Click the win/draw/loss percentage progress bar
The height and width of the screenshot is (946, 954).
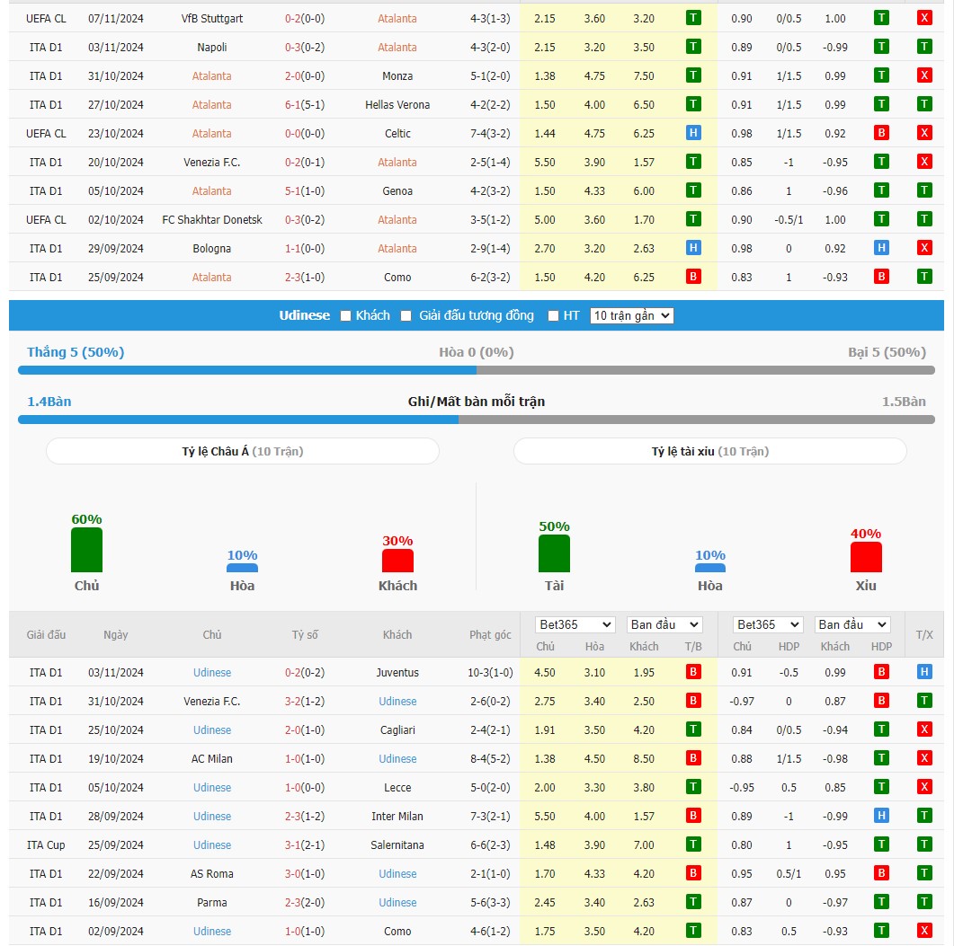click(477, 370)
